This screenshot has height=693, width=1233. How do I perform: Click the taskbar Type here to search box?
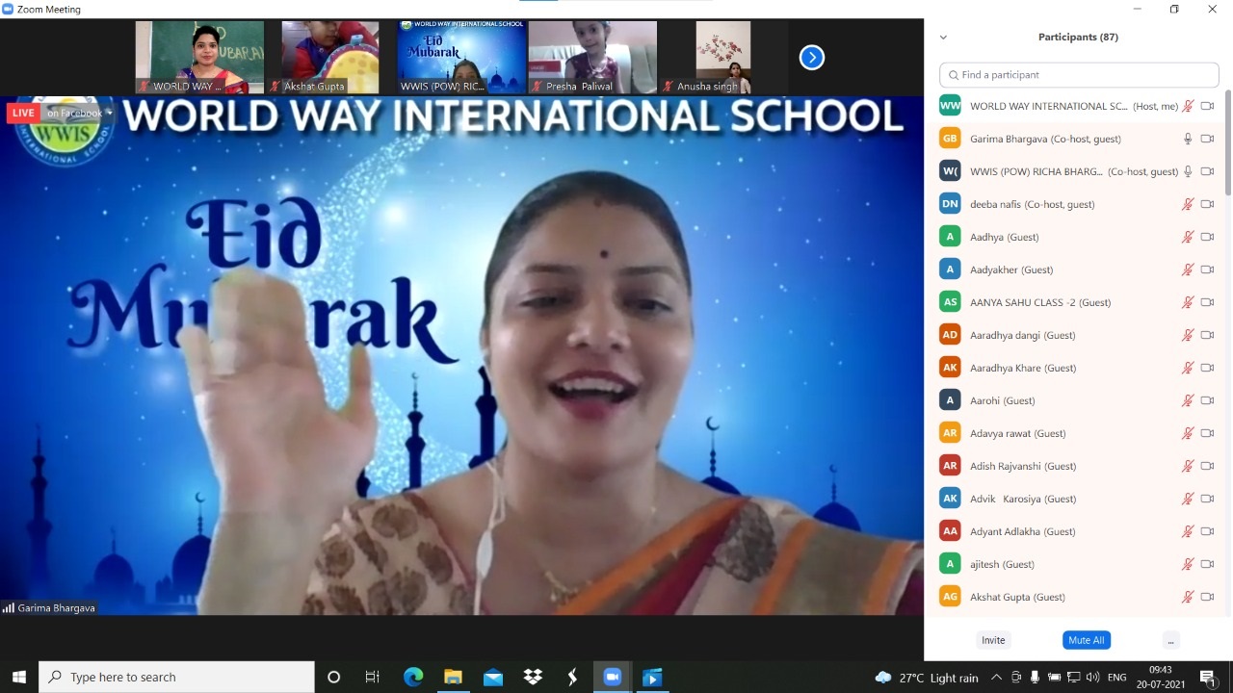tap(176, 678)
